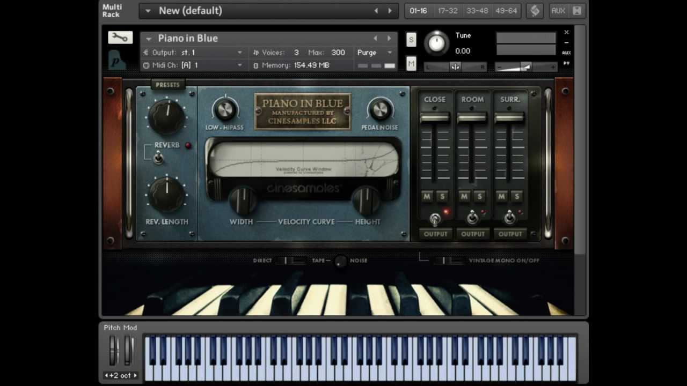
Task: Solo the Room mic channel
Action: click(x=480, y=197)
